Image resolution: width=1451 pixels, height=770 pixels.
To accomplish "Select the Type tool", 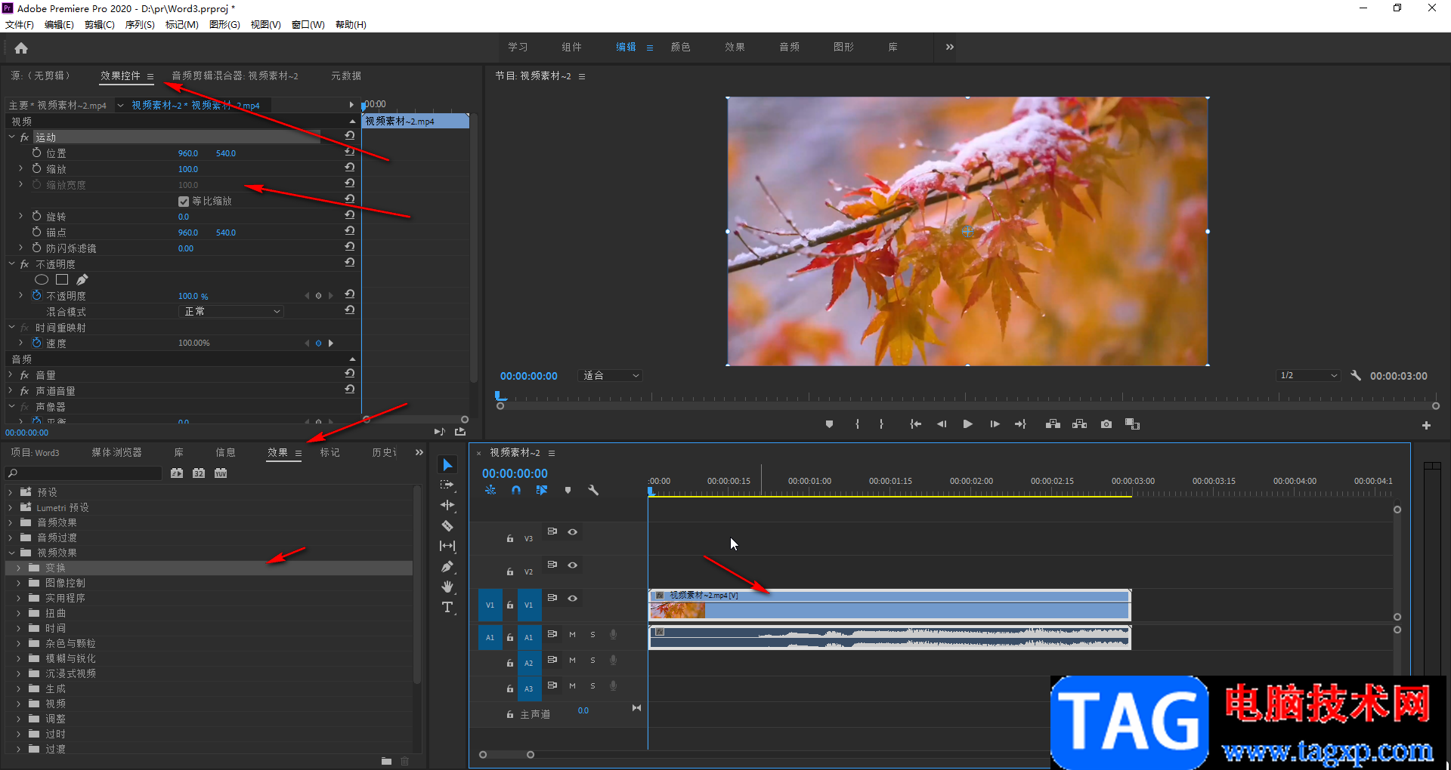I will click(447, 607).
